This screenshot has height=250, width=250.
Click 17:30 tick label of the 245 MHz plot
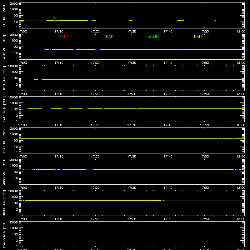132,32
